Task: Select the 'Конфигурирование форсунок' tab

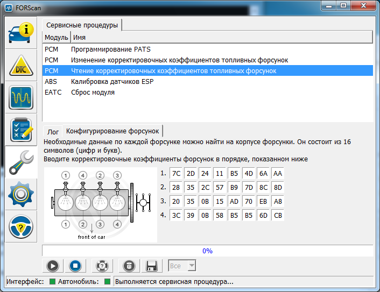Action: point(112,131)
